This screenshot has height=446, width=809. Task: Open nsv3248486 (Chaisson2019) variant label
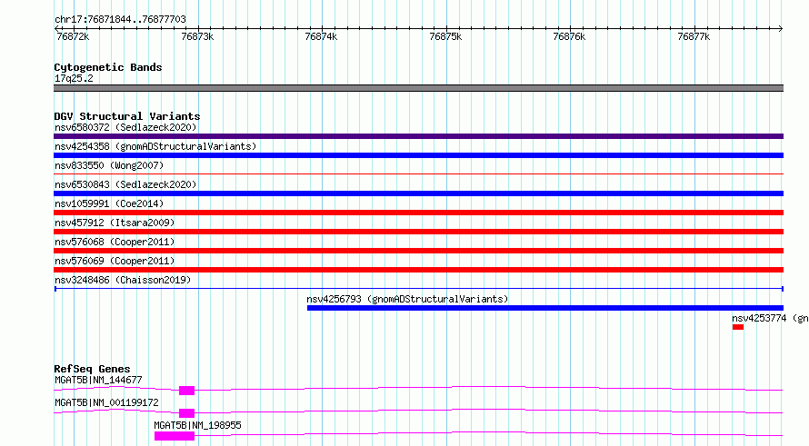pyautogui.click(x=123, y=280)
